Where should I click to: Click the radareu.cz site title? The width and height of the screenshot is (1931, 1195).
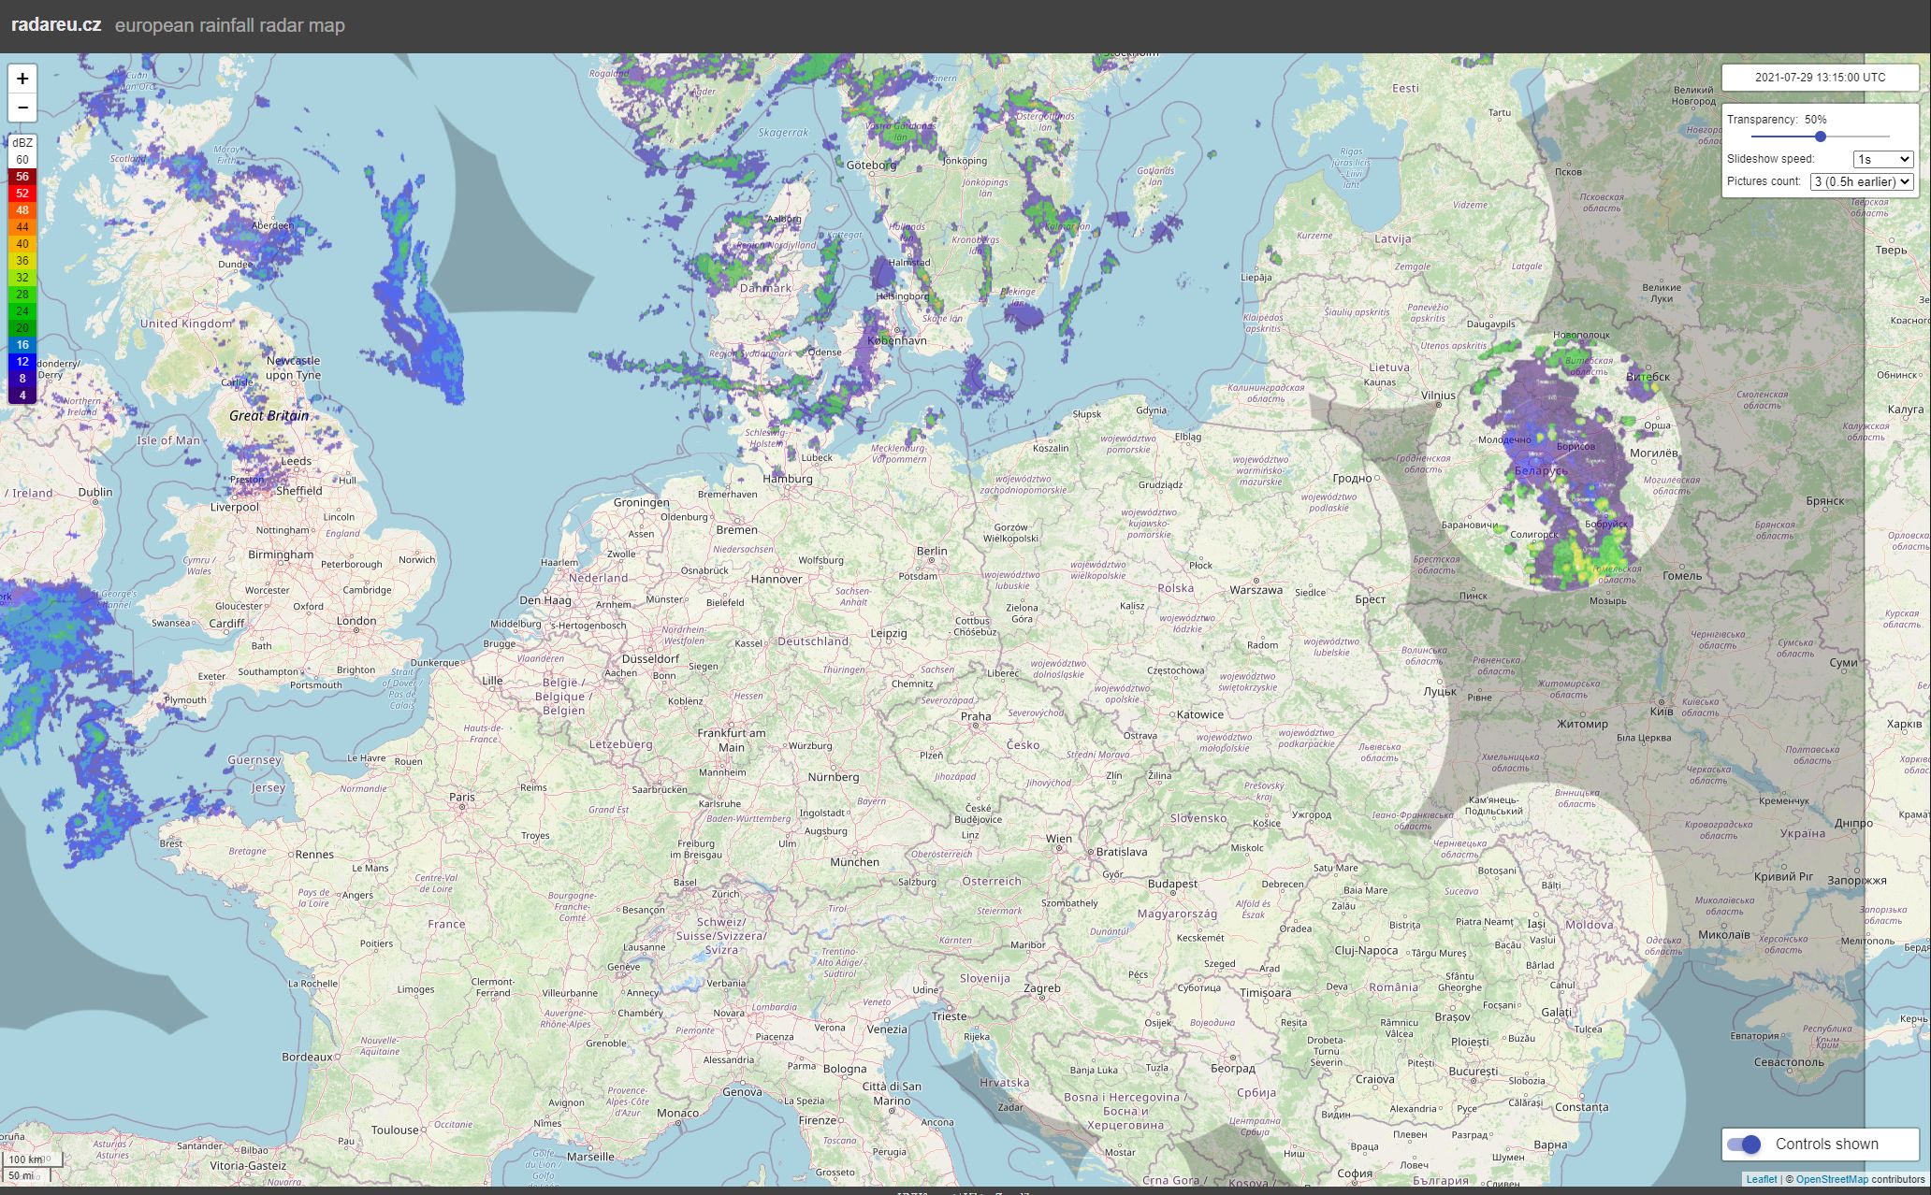click(x=56, y=25)
